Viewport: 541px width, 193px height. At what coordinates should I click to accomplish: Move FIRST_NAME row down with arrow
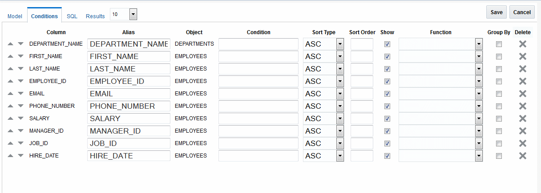20,57
